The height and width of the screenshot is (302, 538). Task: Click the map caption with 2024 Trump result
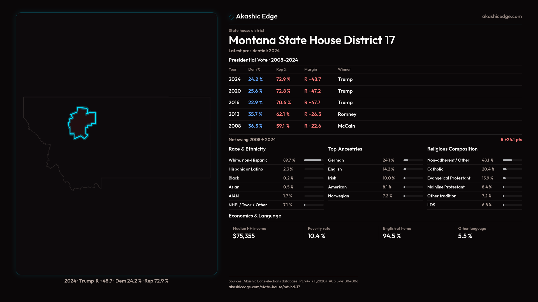point(116,281)
